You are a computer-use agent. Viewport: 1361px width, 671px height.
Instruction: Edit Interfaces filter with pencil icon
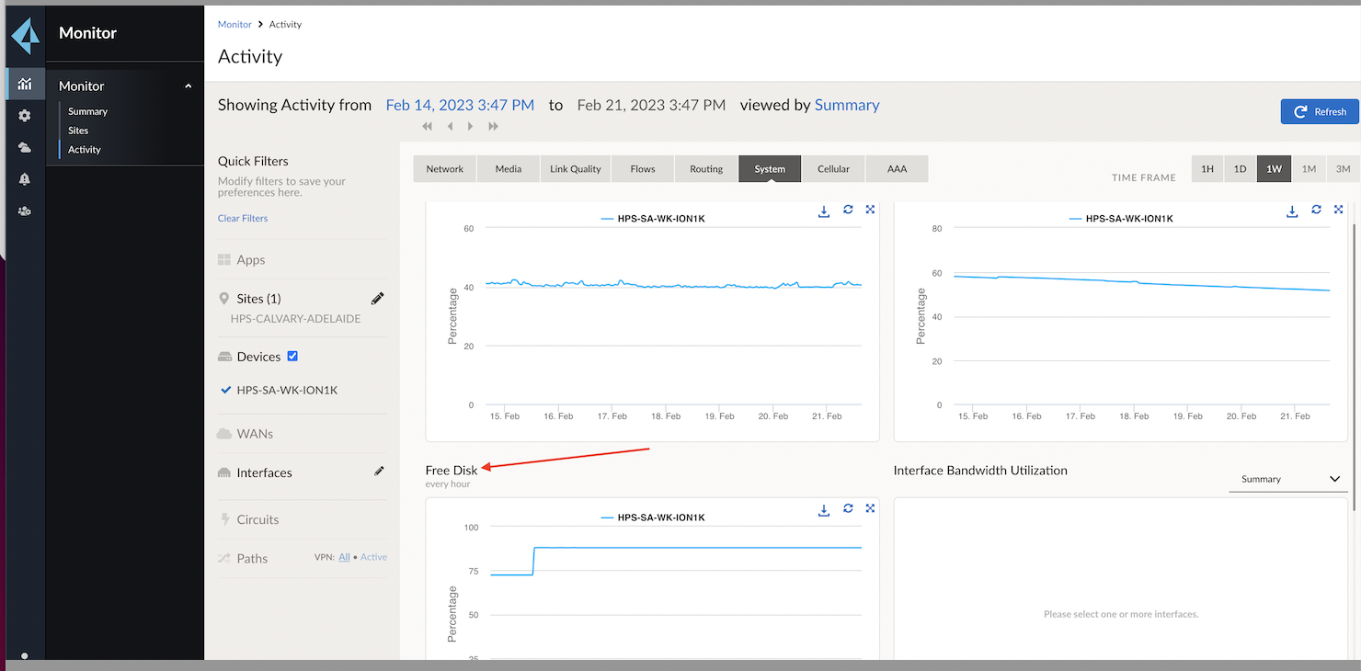(x=379, y=472)
